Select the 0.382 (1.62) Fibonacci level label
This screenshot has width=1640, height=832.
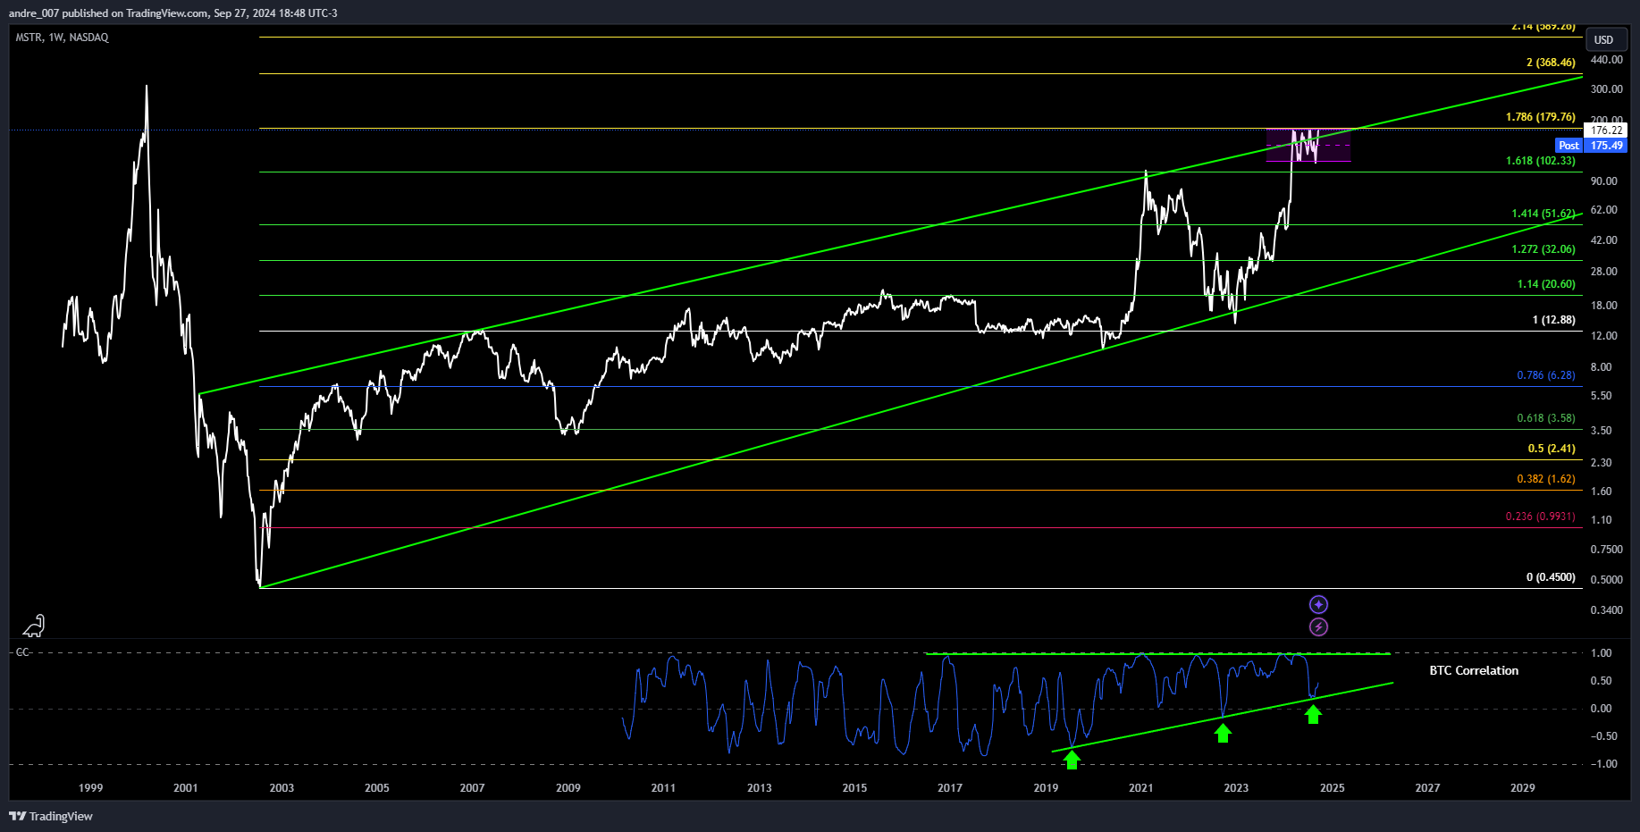[x=1546, y=479]
